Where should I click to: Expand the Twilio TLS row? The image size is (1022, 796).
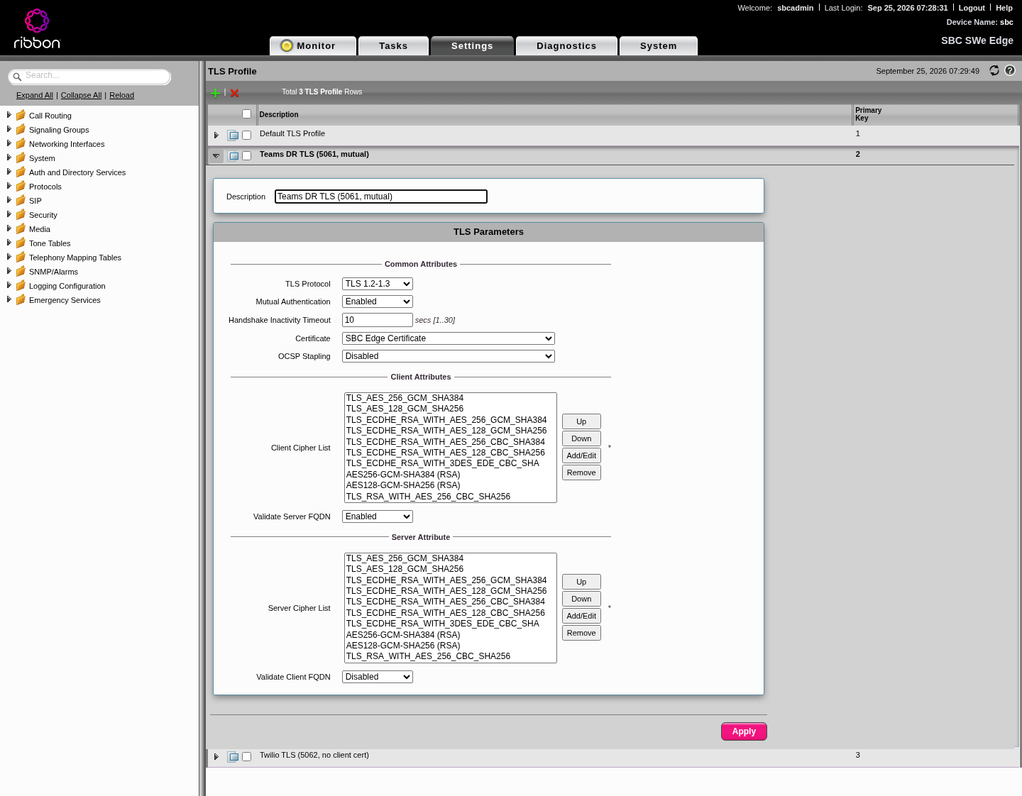click(216, 757)
